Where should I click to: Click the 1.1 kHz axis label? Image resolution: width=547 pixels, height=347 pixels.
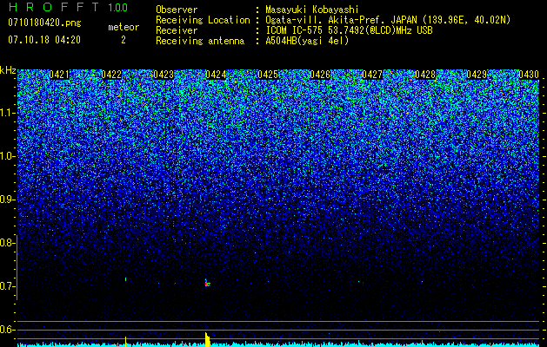7,113
